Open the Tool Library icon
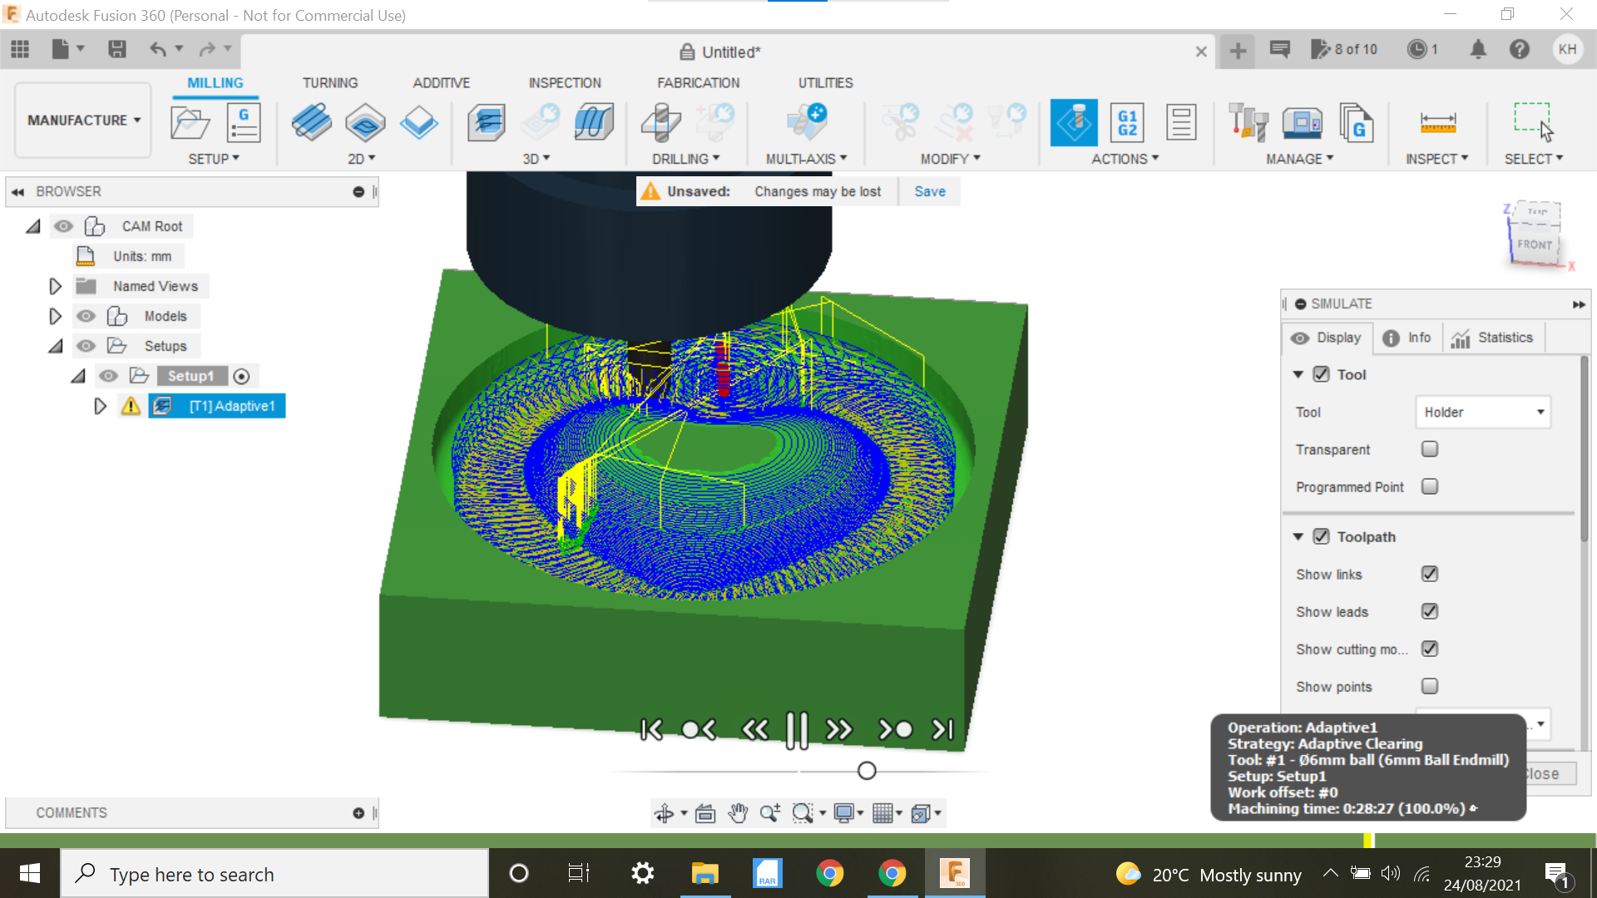The image size is (1597, 898). click(x=1248, y=123)
